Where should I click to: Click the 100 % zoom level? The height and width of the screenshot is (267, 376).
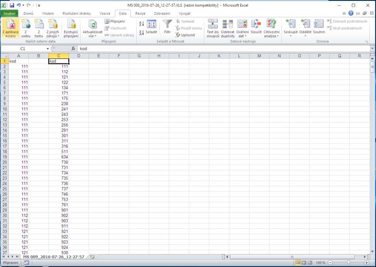tap(321, 263)
